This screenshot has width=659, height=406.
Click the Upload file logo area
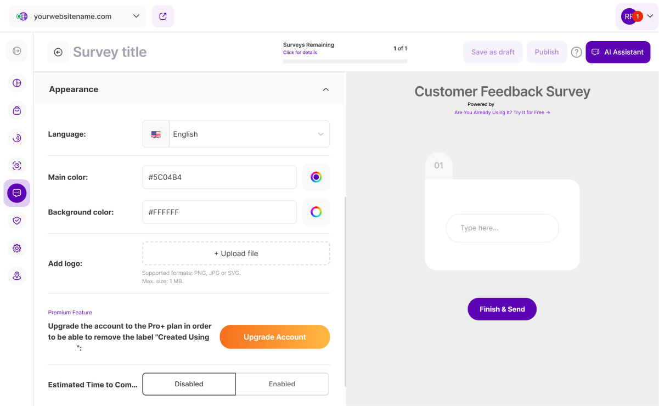coord(236,253)
